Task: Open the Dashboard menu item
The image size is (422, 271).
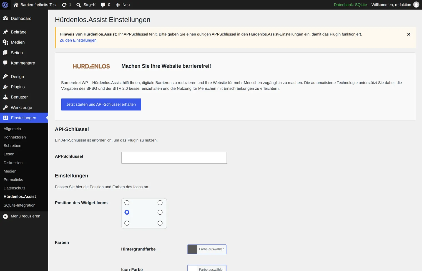Action: [24, 18]
